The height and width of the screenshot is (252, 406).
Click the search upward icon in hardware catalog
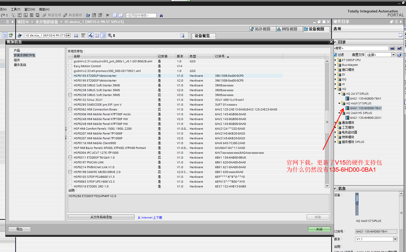[400, 48]
